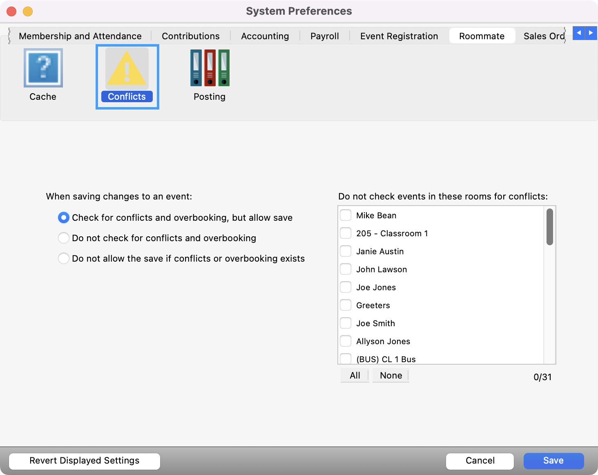The image size is (598, 475).
Task: Go to the Event Registration tab
Action: click(399, 36)
